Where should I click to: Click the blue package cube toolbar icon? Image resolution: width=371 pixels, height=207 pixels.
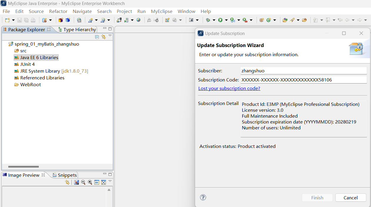point(68,20)
